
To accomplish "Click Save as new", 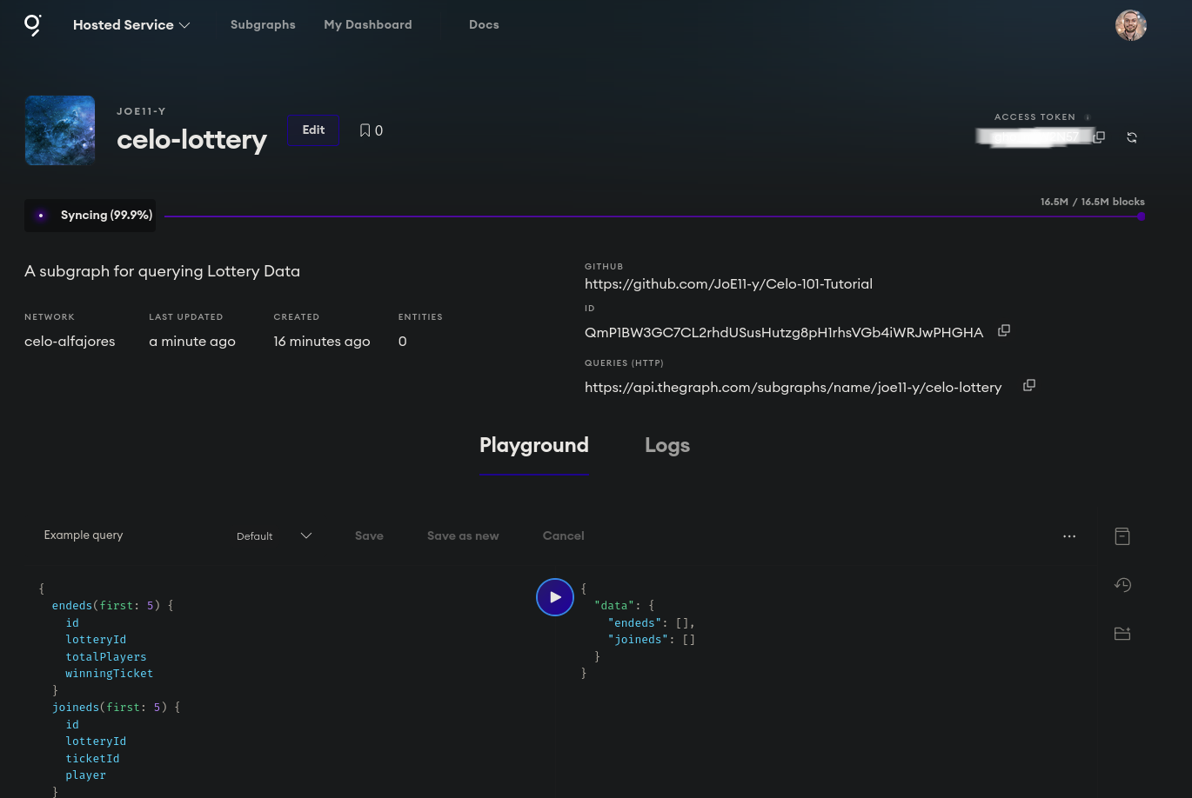I will coord(463,536).
